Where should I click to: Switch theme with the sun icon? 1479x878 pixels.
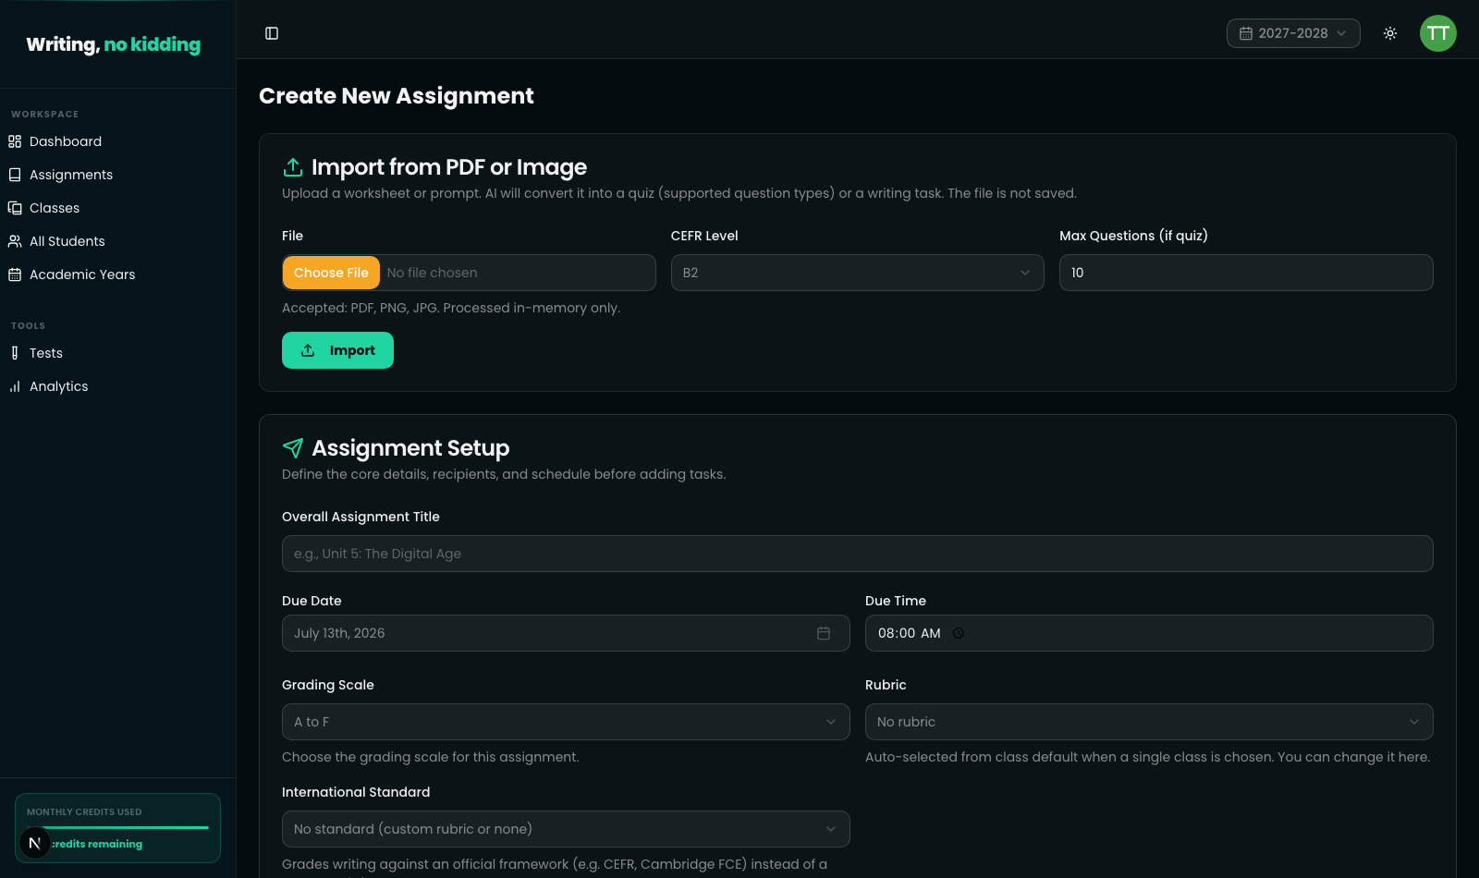coord(1390,33)
